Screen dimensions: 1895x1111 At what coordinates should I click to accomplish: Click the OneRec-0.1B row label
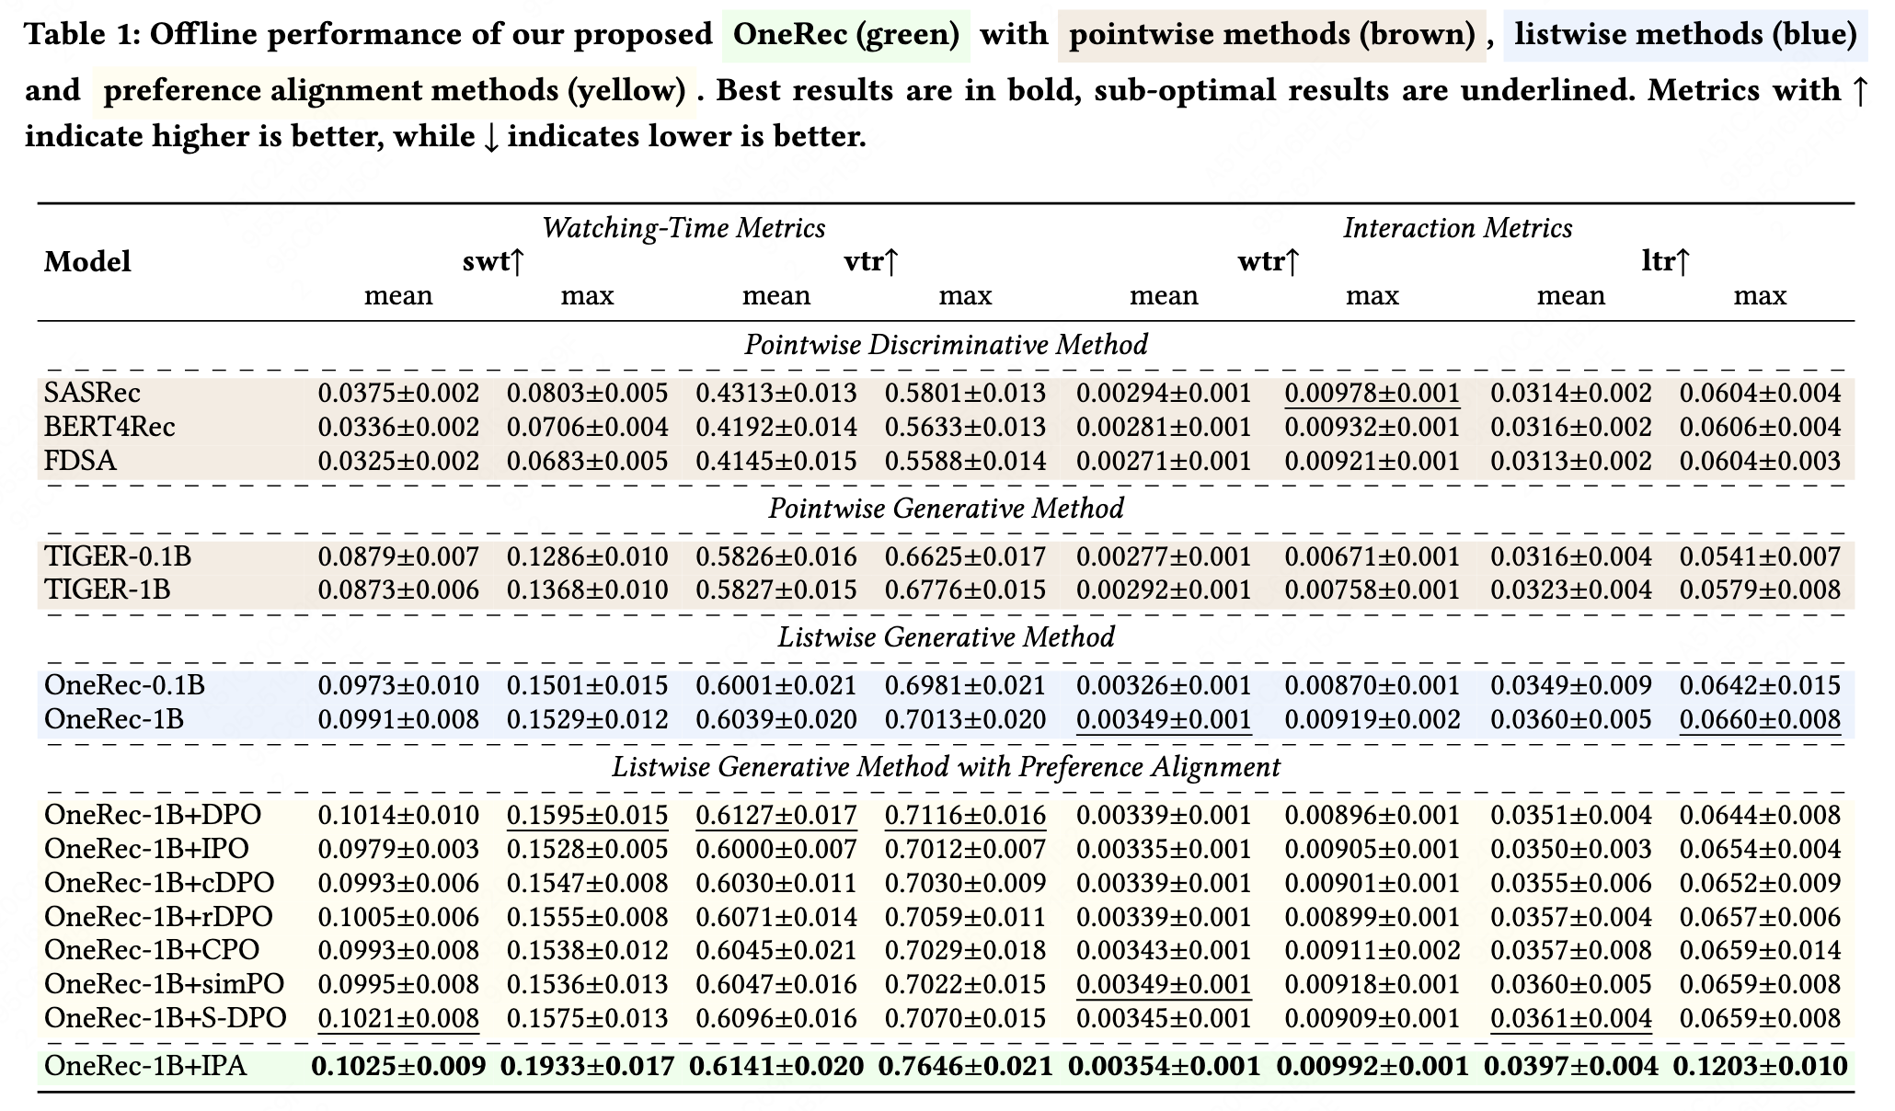pyautogui.click(x=124, y=686)
